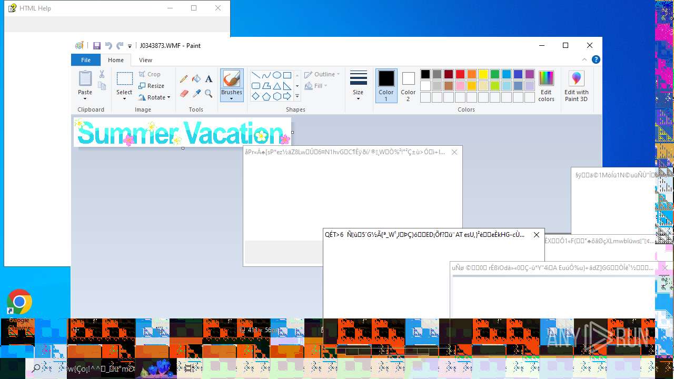Click the Task View taskbar icon
Viewport: 674px width, 379px height.
pyautogui.click(x=189, y=368)
